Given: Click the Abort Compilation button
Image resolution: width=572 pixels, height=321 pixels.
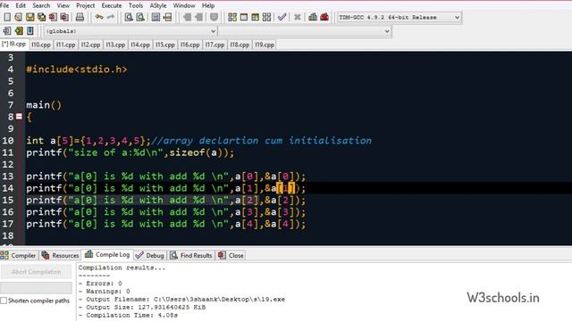Looking at the screenshot, I should pos(36,272).
